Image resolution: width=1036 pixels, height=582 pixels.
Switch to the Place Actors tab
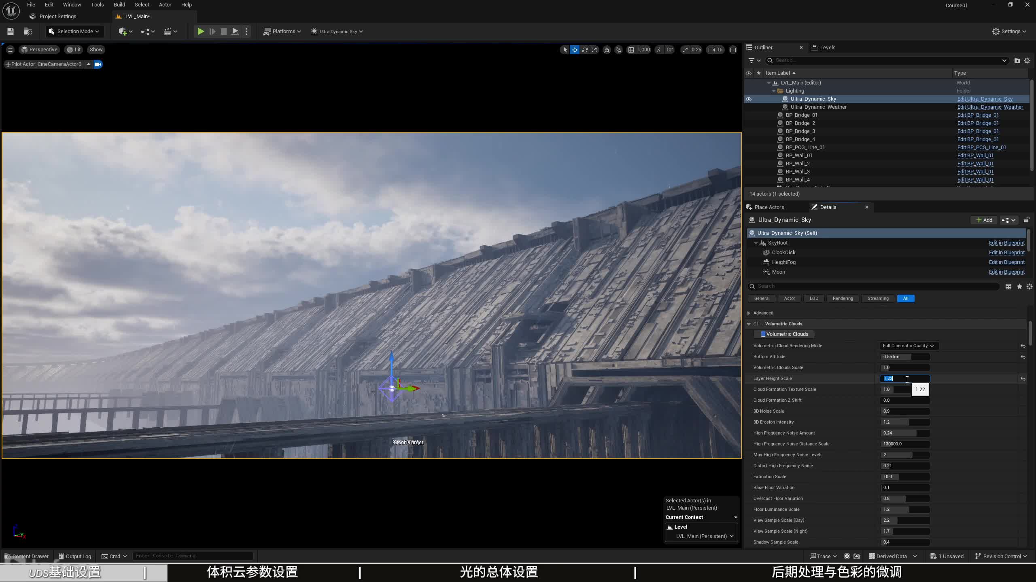click(769, 207)
